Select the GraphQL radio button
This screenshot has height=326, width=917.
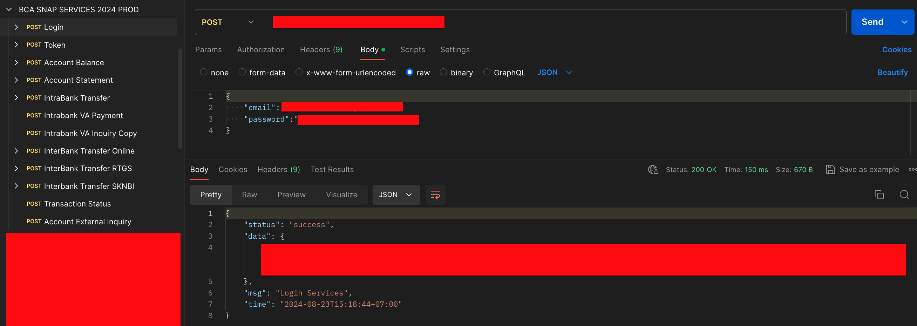tap(487, 72)
